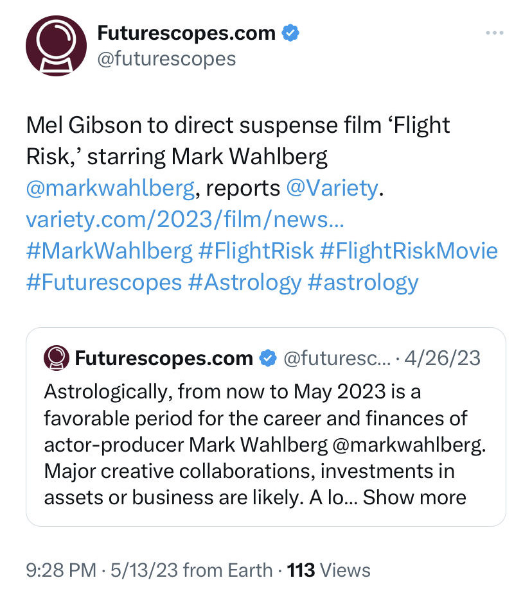The height and width of the screenshot is (596, 532).
Task: Click the verified badge in the quoted tweet
Action: [268, 358]
